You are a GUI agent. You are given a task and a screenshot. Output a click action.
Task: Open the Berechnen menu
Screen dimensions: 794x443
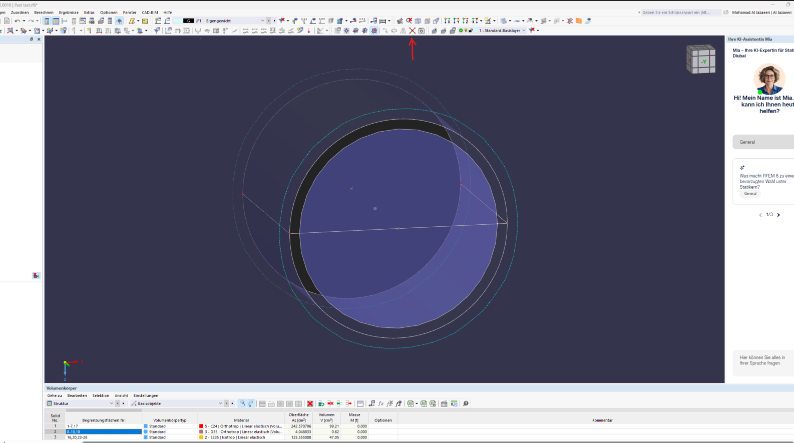44,13
